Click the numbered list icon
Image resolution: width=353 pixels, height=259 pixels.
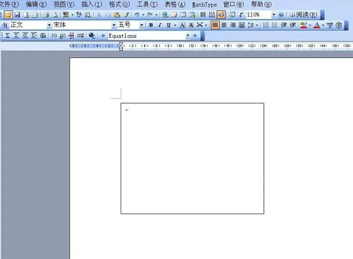(x=266, y=25)
